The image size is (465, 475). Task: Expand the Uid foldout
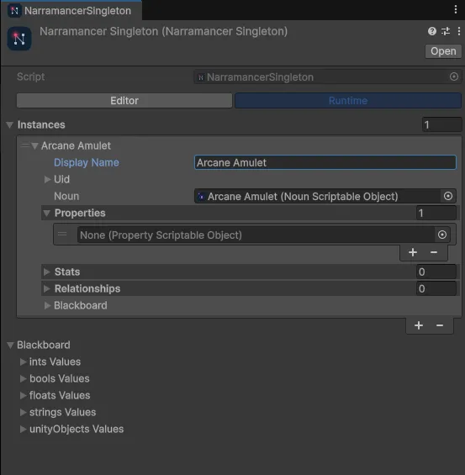47,179
